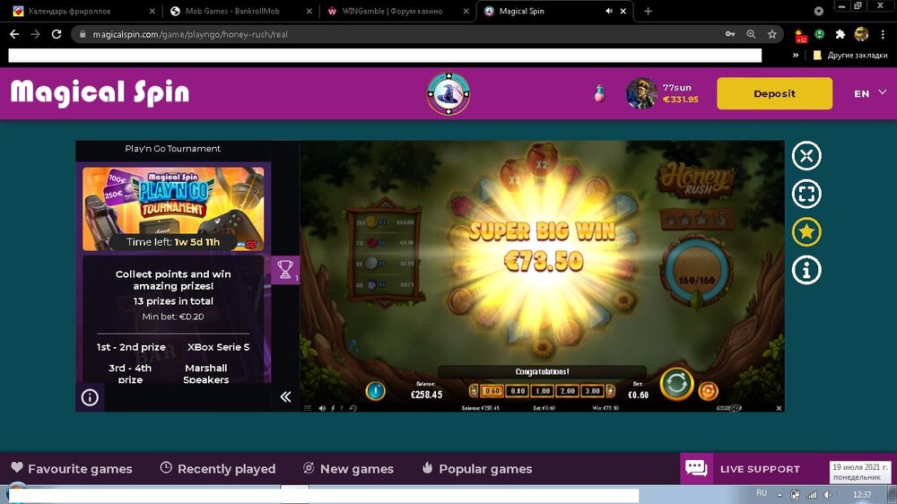
Task: Close the game with the X icon
Action: (806, 156)
